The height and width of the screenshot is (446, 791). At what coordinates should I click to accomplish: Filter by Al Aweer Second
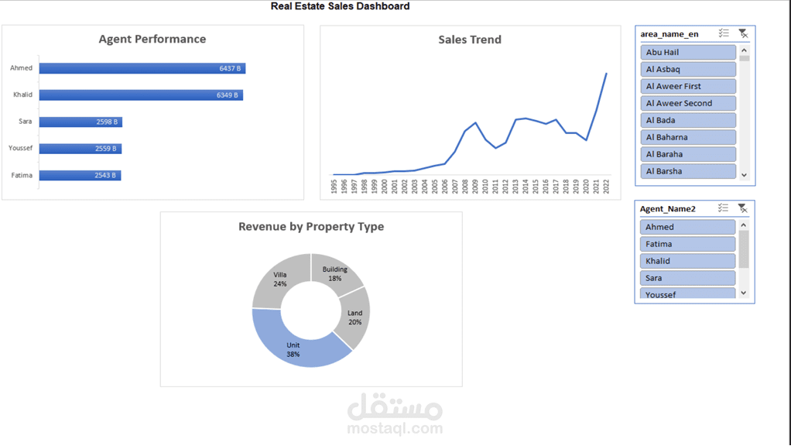(688, 103)
